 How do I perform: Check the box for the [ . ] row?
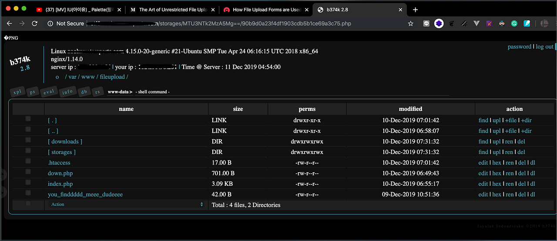point(28,119)
